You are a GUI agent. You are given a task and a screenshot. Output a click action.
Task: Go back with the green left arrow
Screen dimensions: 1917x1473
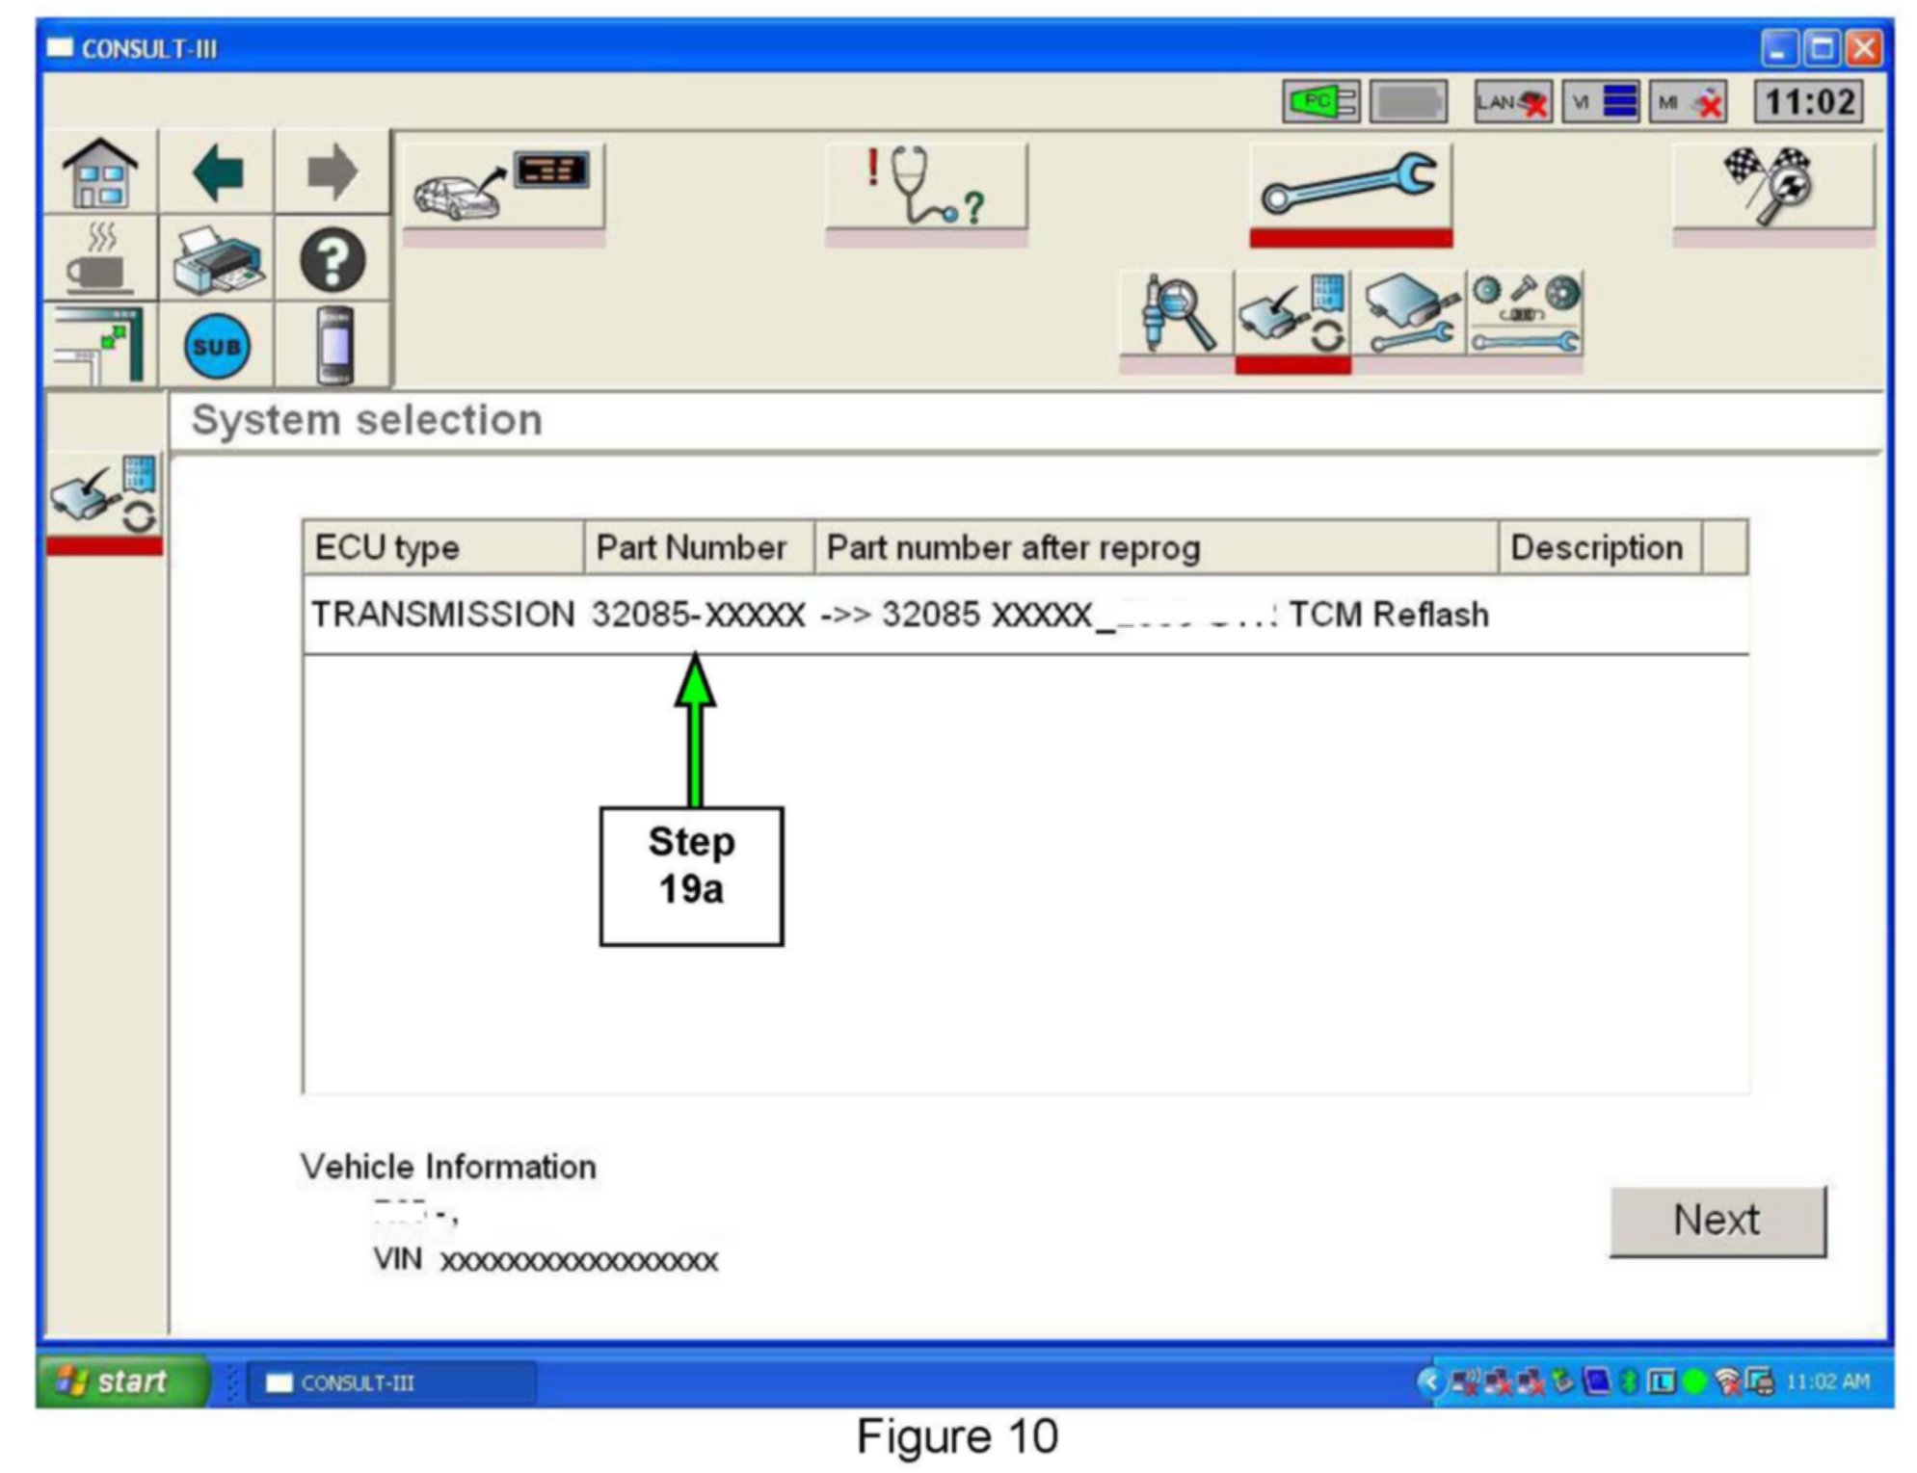click(218, 174)
